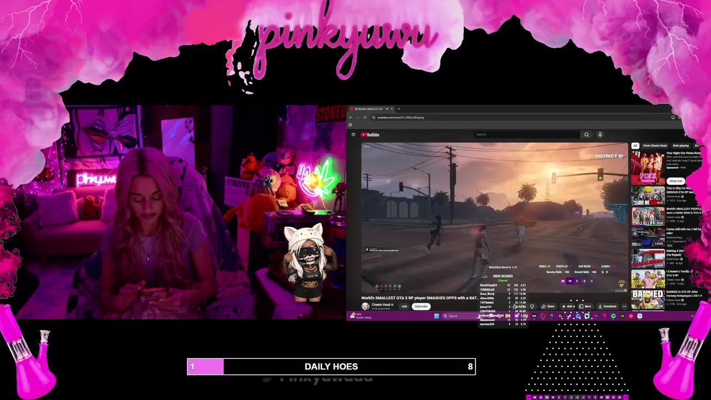This screenshot has height=400, width=711.
Task: Select the Role-playing filter chip
Action: (680, 146)
